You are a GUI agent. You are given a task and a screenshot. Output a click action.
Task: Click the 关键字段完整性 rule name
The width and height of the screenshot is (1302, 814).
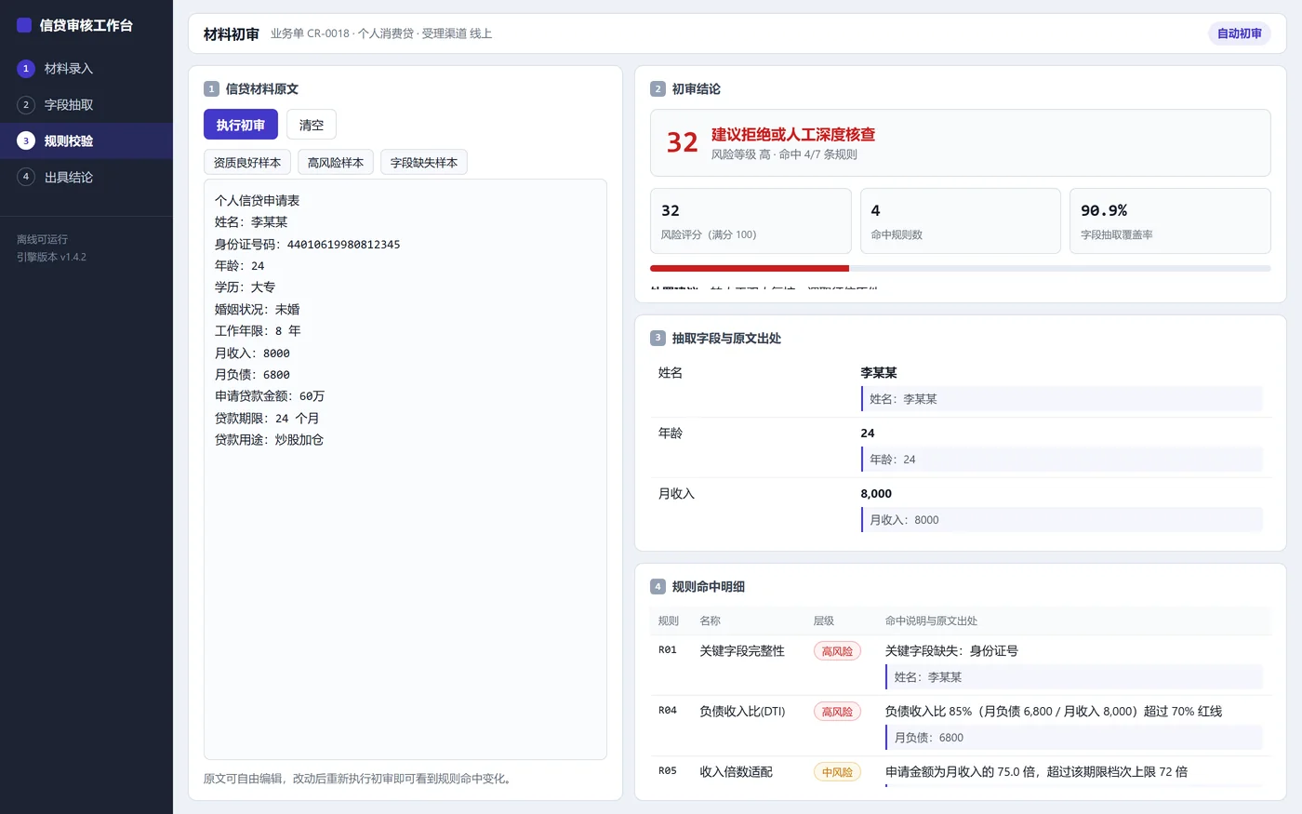click(742, 651)
